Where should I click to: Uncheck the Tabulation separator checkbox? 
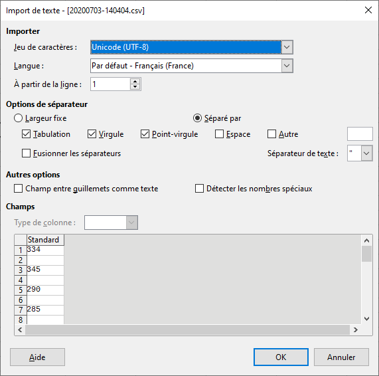pyautogui.click(x=26, y=134)
